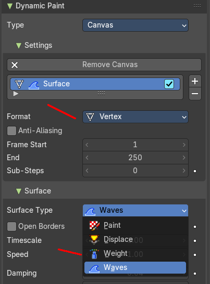Viewport: 210px width, 284px height.
Task: Click the plus icon to add surface slot
Action: pyautogui.click(x=195, y=81)
